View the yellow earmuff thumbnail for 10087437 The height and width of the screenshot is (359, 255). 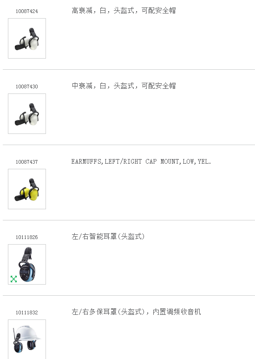pyautogui.click(x=27, y=189)
